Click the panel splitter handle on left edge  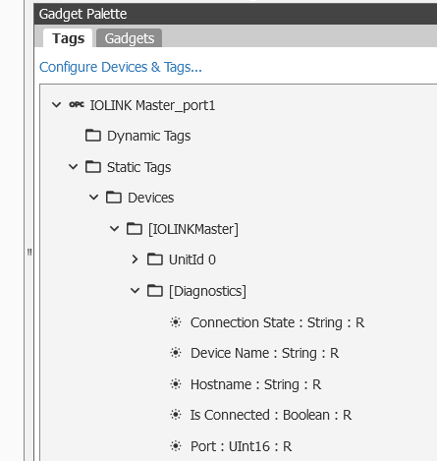tap(29, 252)
